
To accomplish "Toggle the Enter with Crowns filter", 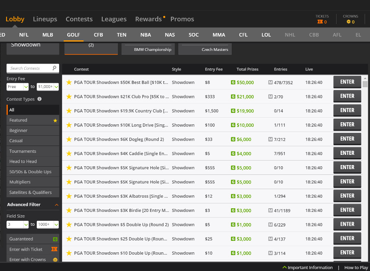I will click(33, 258).
